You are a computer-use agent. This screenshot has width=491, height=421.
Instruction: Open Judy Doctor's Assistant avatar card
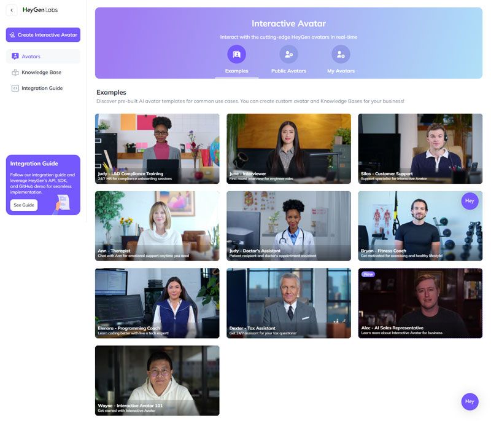[x=288, y=226]
